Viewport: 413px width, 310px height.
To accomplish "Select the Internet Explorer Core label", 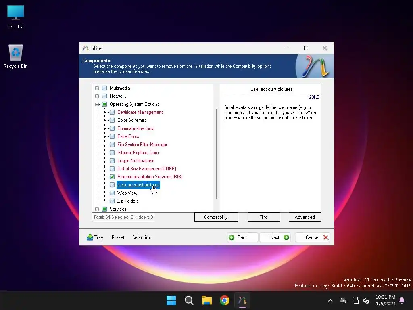I will click(138, 153).
